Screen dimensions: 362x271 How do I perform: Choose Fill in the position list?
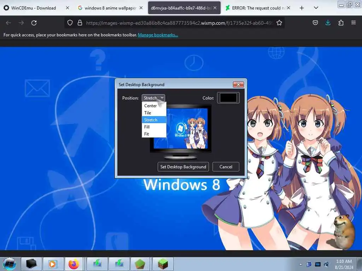(154, 127)
